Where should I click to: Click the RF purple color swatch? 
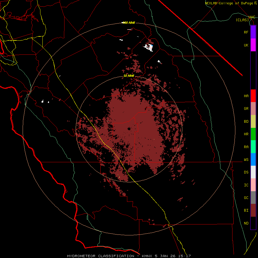(253, 32)
